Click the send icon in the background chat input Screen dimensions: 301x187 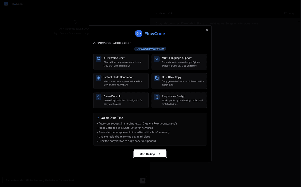(142, 181)
